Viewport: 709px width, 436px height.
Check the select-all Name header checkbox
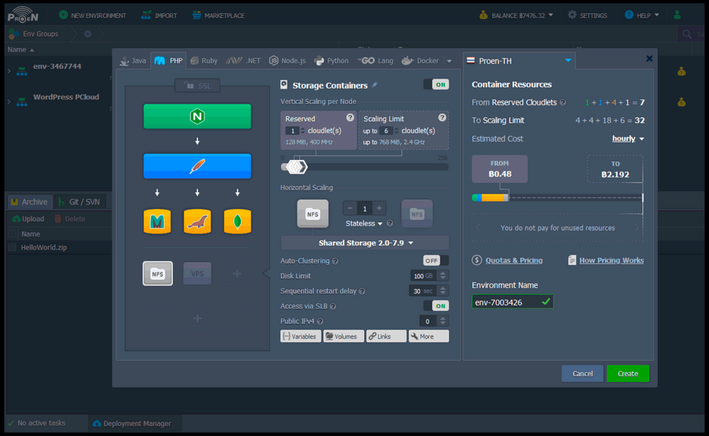pos(12,234)
